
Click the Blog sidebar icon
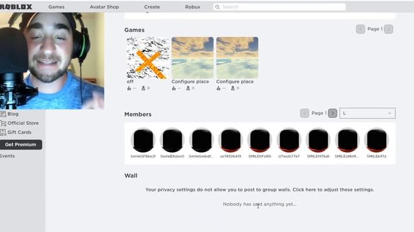tap(3, 114)
